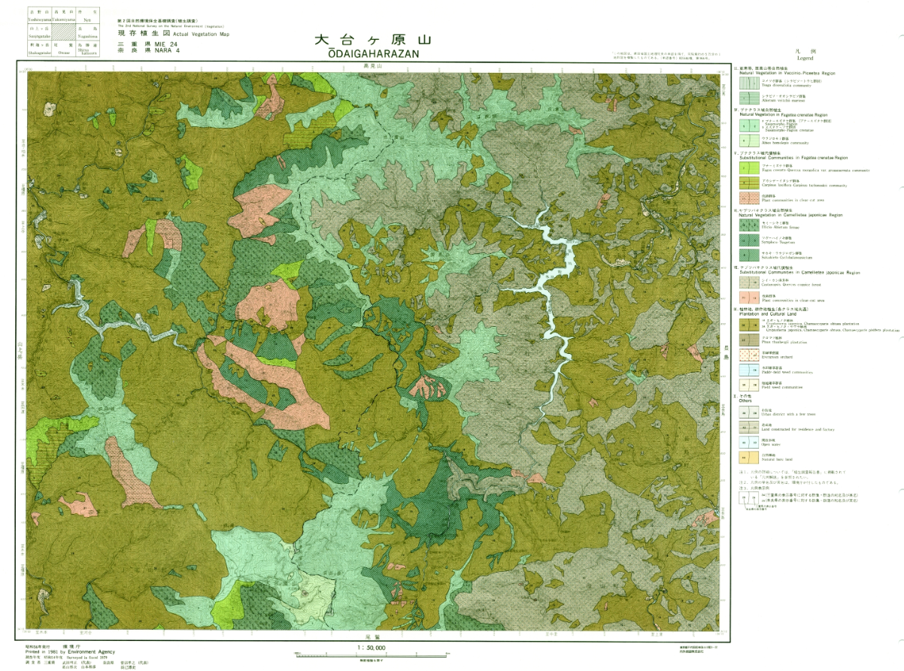Pick the Pinus thunbergii plantation swatch

tap(748, 340)
